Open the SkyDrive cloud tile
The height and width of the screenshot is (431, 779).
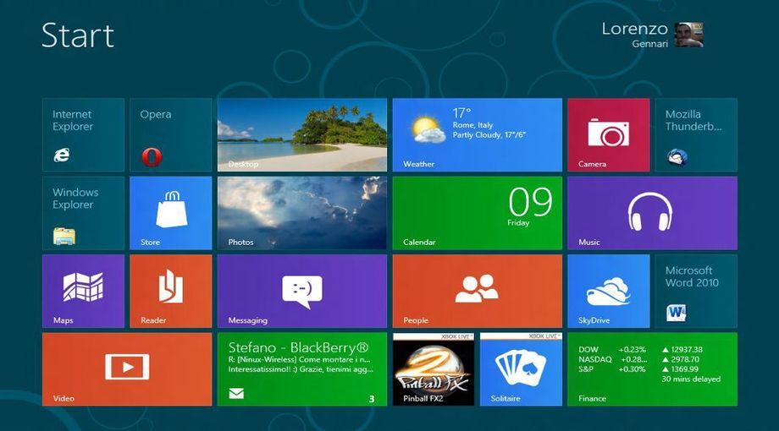(609, 291)
